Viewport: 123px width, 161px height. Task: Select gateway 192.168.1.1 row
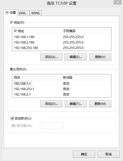click(62, 84)
